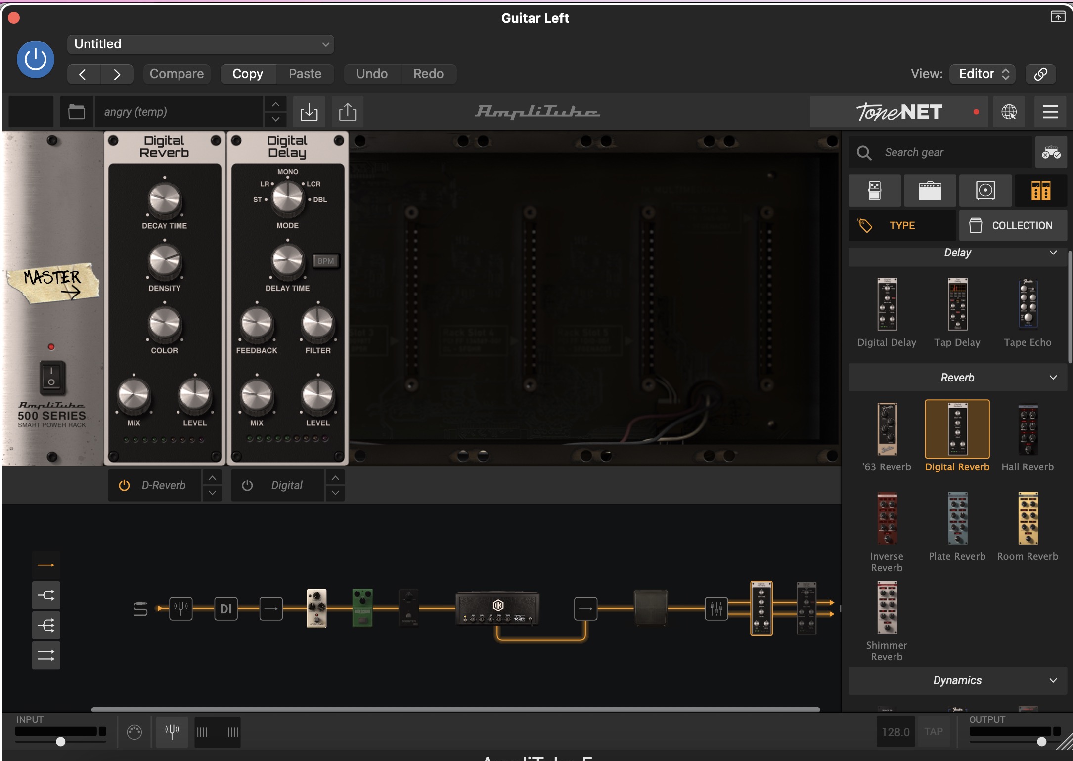Click the next preset up arrow
The height and width of the screenshot is (761, 1073).
click(x=275, y=104)
